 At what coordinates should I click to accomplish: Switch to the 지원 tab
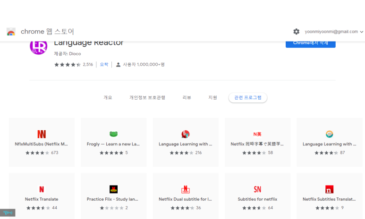(x=212, y=98)
